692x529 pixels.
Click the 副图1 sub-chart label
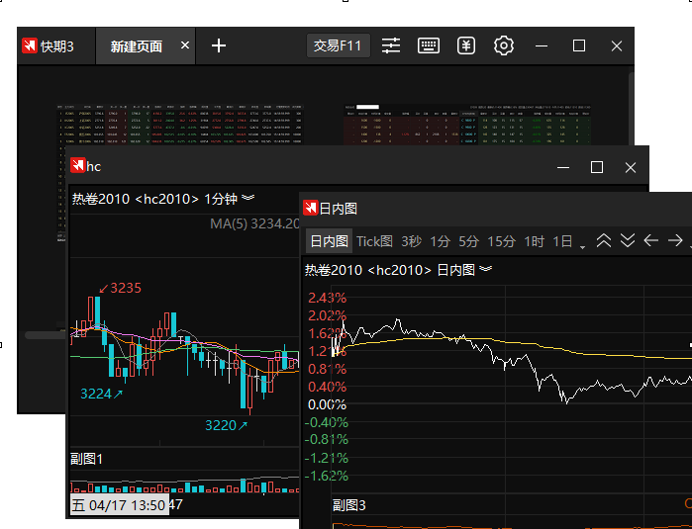pyautogui.click(x=86, y=459)
